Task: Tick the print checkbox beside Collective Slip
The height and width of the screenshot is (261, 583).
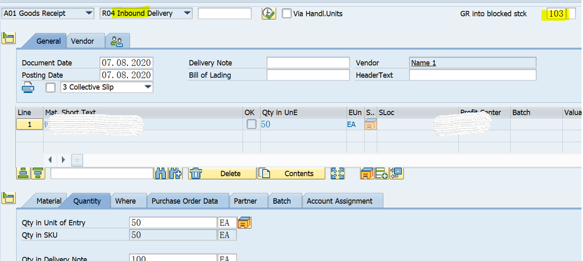Action: [x=51, y=88]
